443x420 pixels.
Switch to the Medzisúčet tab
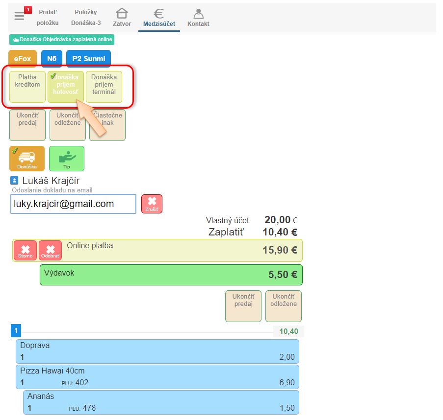(159, 18)
